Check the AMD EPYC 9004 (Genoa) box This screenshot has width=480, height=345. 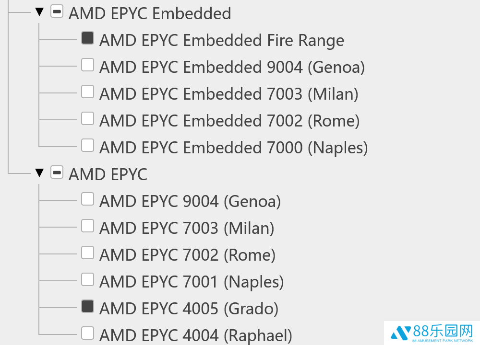[x=87, y=199]
